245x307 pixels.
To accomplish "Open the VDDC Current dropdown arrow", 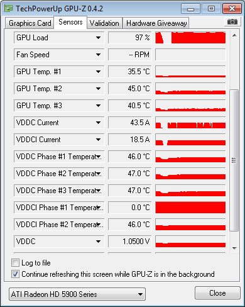I will tap(98, 123).
